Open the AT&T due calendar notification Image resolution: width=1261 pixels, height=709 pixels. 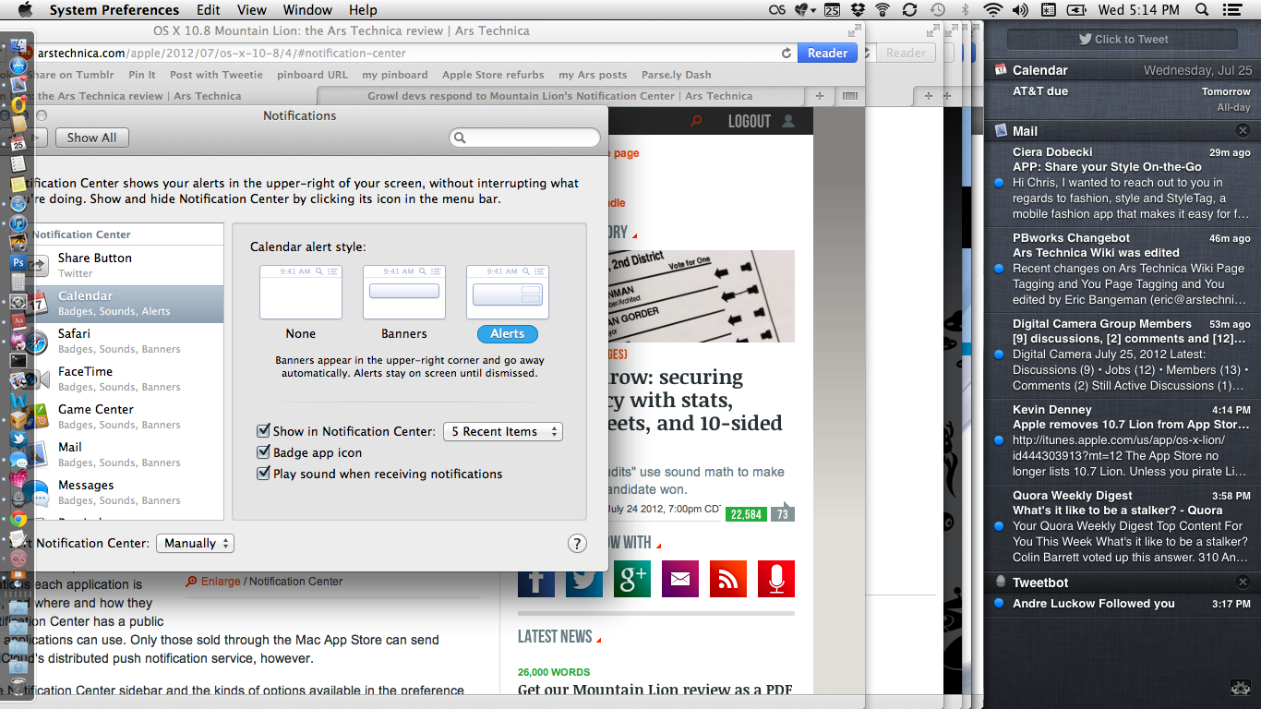(1123, 99)
